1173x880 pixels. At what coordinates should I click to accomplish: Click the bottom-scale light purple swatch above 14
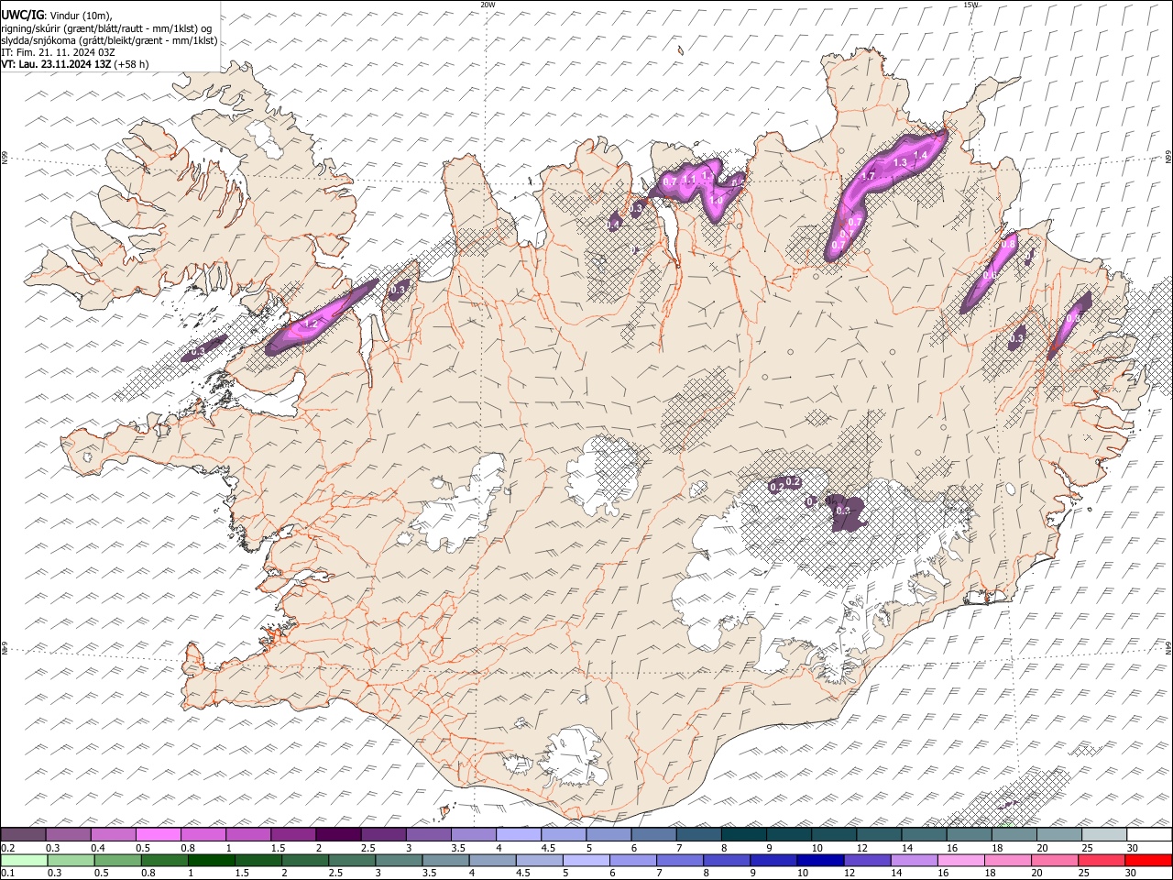(914, 860)
